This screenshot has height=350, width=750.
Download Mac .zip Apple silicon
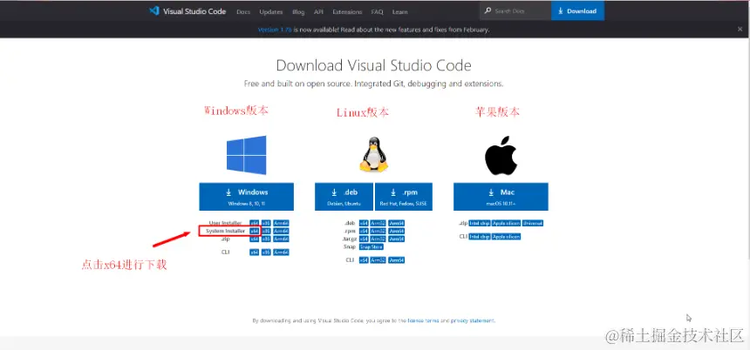point(506,223)
